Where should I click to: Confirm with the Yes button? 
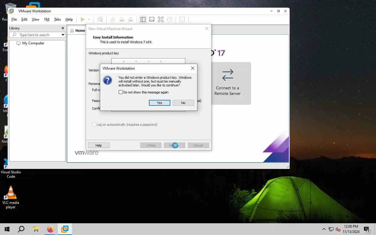click(x=160, y=103)
